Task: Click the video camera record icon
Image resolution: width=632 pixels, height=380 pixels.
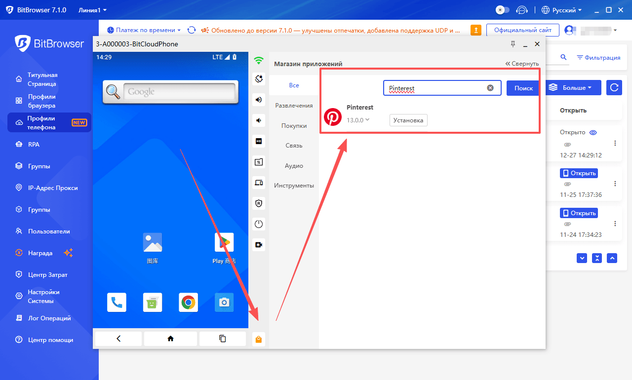Action: [x=259, y=245]
